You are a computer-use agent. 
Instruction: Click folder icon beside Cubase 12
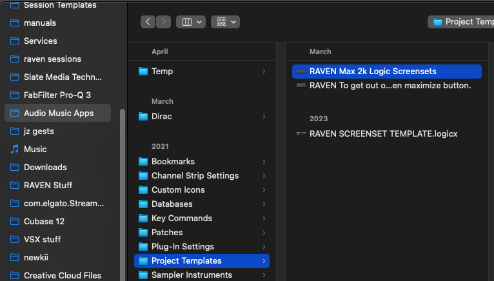tap(14, 221)
